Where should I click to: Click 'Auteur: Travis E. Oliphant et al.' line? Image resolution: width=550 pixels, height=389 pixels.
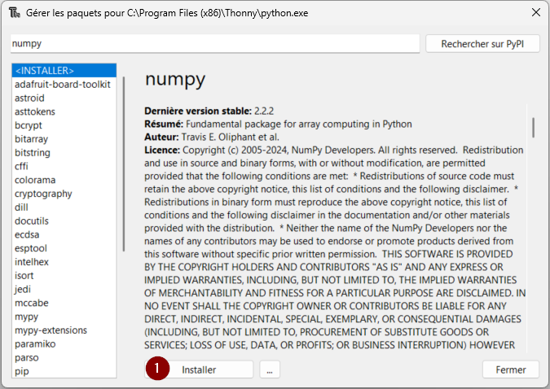click(212, 137)
